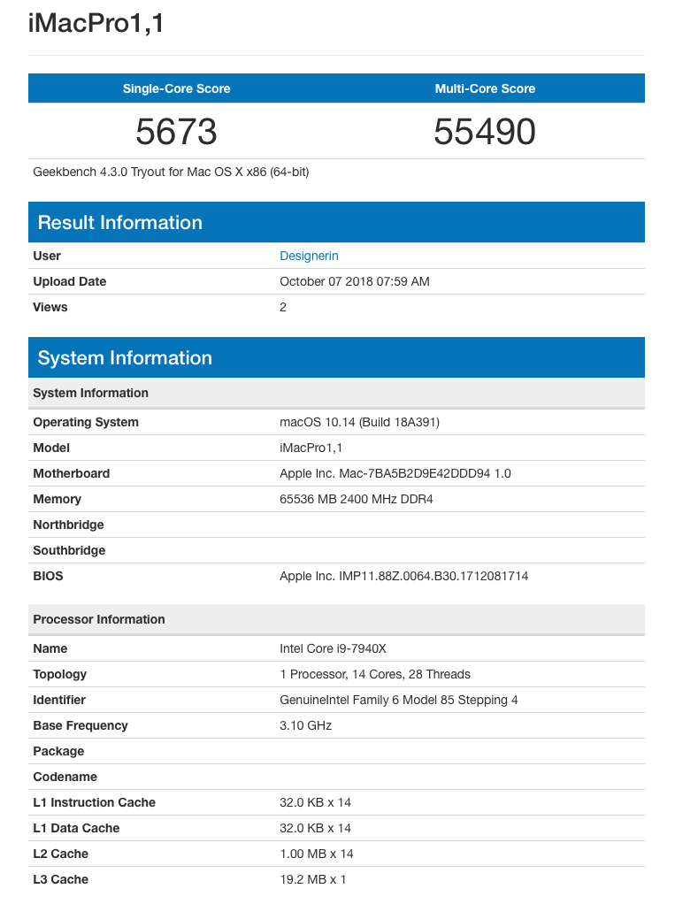Image resolution: width=675 pixels, height=904 pixels.
Task: Select the BIOS version IMP11.88Z.0064.B30 value
Action: click(x=404, y=577)
